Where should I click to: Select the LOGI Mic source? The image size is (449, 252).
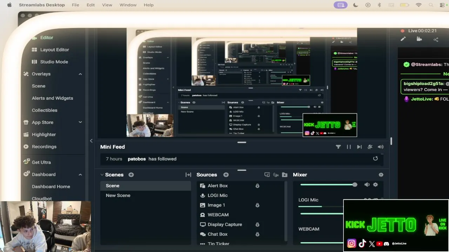[217, 195]
